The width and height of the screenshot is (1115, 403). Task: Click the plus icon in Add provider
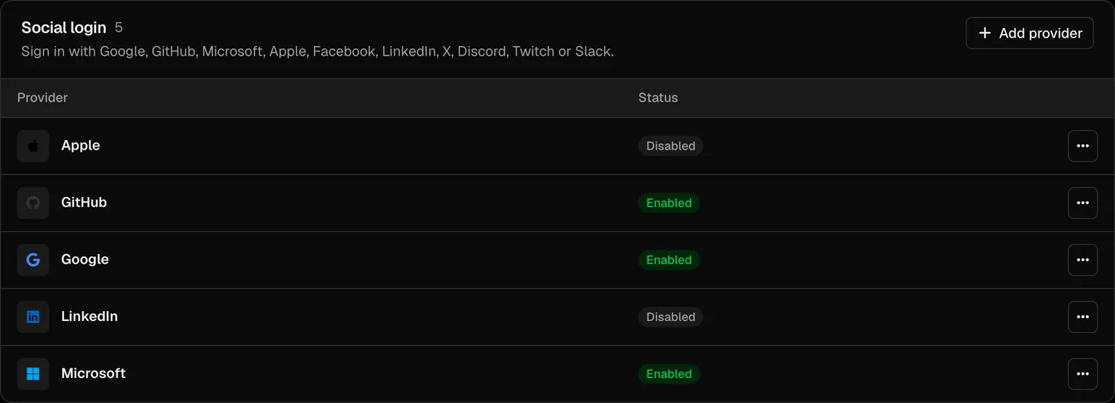point(985,33)
